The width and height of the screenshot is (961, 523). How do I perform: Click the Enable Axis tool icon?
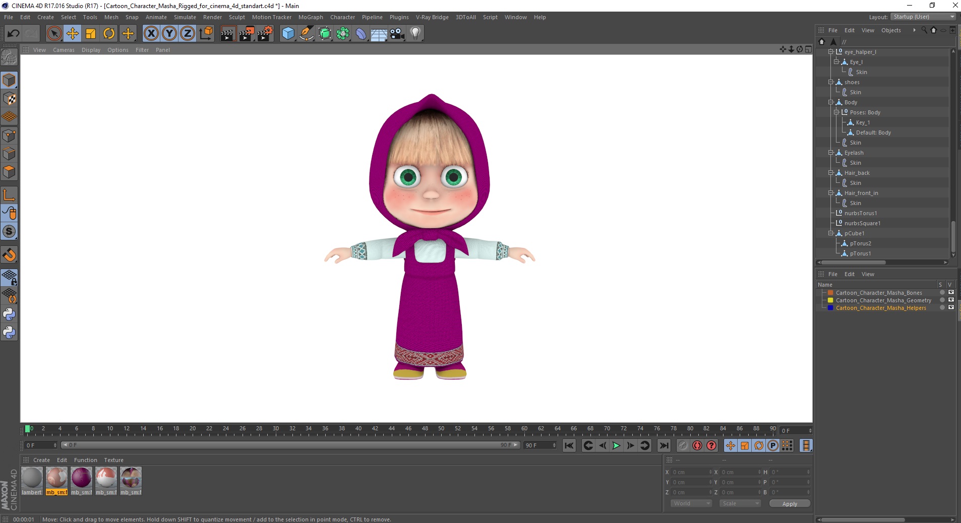click(9, 195)
